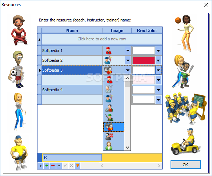Click the grid horizontal scroll right arrow
Viewport: 212px width, 176px height.
click(x=159, y=165)
